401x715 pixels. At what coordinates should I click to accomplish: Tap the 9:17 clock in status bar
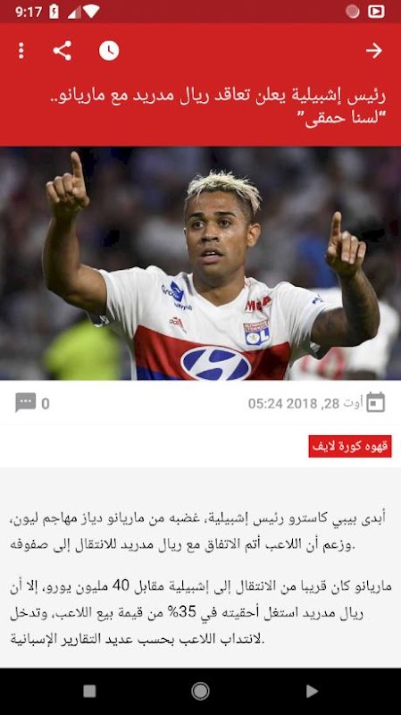point(29,12)
